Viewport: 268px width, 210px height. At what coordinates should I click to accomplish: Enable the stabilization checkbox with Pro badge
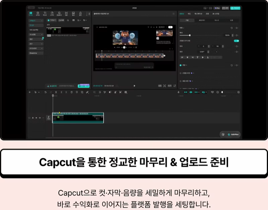pyautogui.click(x=181, y=73)
